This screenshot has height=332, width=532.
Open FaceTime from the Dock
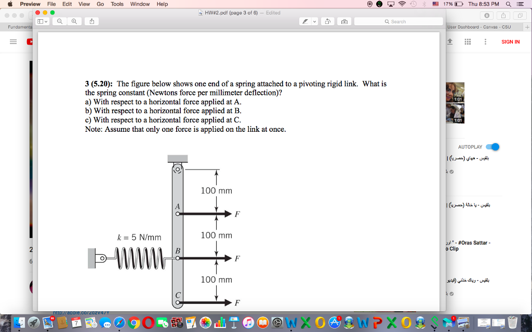[x=163, y=323]
